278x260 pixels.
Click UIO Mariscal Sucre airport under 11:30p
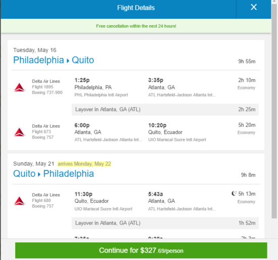coord(103,209)
